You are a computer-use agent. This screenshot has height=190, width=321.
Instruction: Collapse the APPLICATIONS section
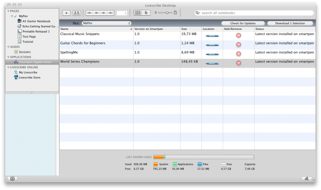(8, 57)
